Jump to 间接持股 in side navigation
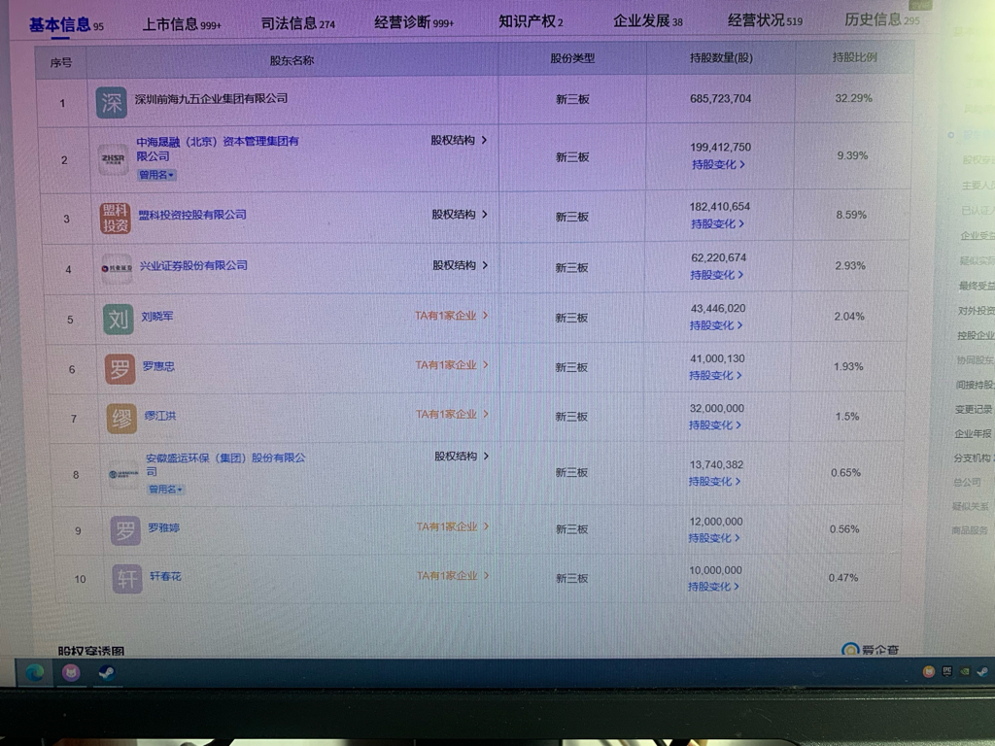 click(974, 385)
